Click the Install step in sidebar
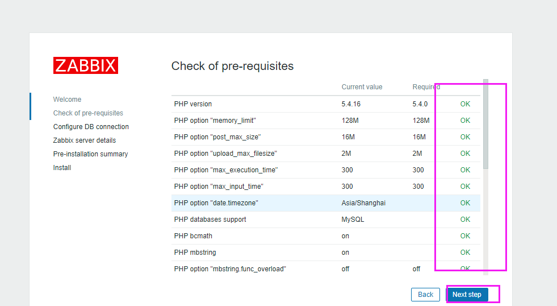Image resolution: width=557 pixels, height=306 pixels. tap(62, 168)
